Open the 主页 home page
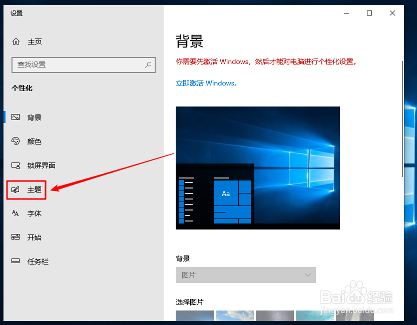This screenshot has height=325, width=417. (x=35, y=41)
